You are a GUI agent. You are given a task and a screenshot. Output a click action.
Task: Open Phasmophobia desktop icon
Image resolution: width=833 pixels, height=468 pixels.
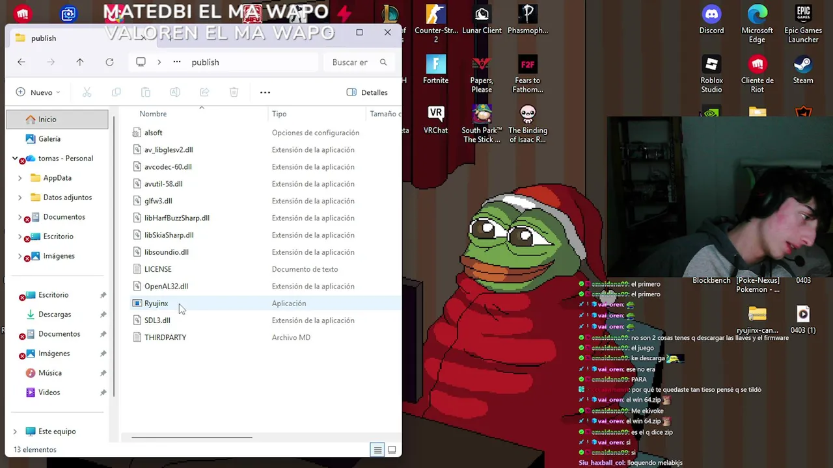(x=527, y=20)
